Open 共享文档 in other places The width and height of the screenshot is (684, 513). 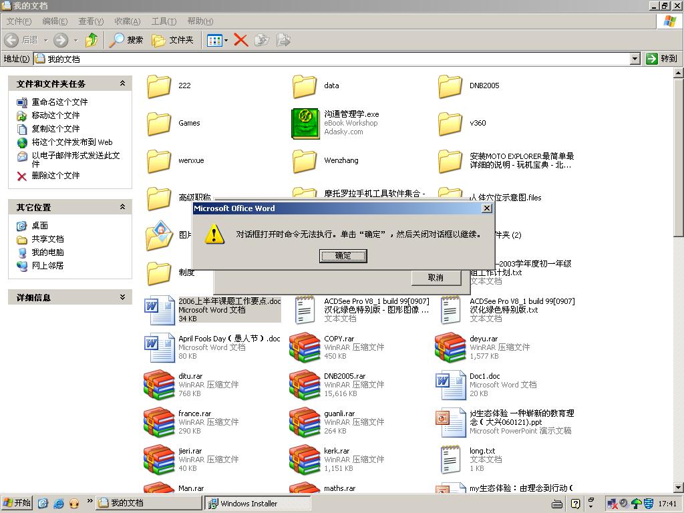click(x=48, y=239)
